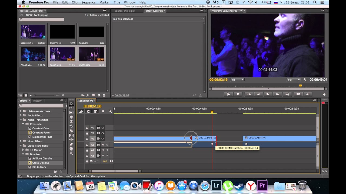Select the Pen tool
Screen dimensions: 346x194
71,144
